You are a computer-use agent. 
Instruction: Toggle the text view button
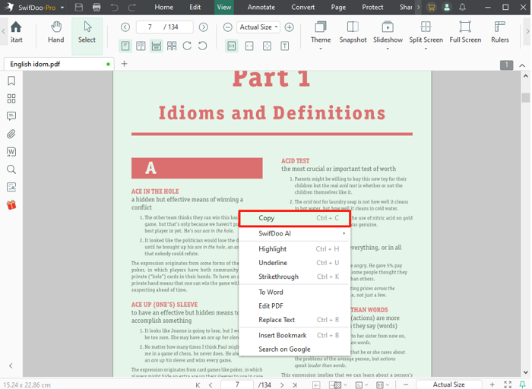coord(285,46)
